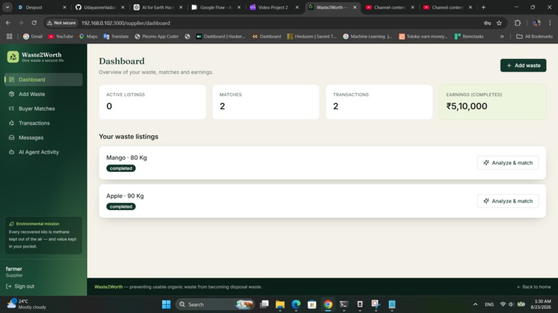The height and width of the screenshot is (313, 558).
Task: Click the completed badge under Mango
Action: [x=120, y=169]
